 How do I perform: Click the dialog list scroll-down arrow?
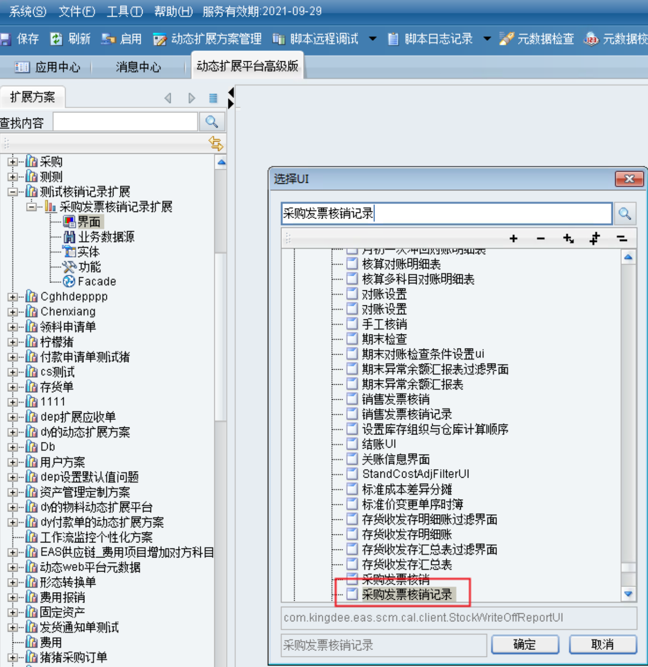628,594
